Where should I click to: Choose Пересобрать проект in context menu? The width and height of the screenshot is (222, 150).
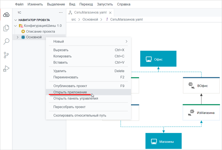(x=89, y=107)
